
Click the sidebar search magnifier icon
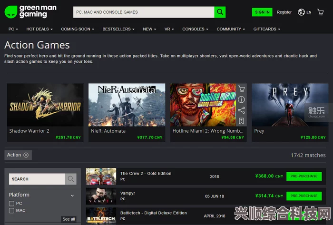click(71, 179)
